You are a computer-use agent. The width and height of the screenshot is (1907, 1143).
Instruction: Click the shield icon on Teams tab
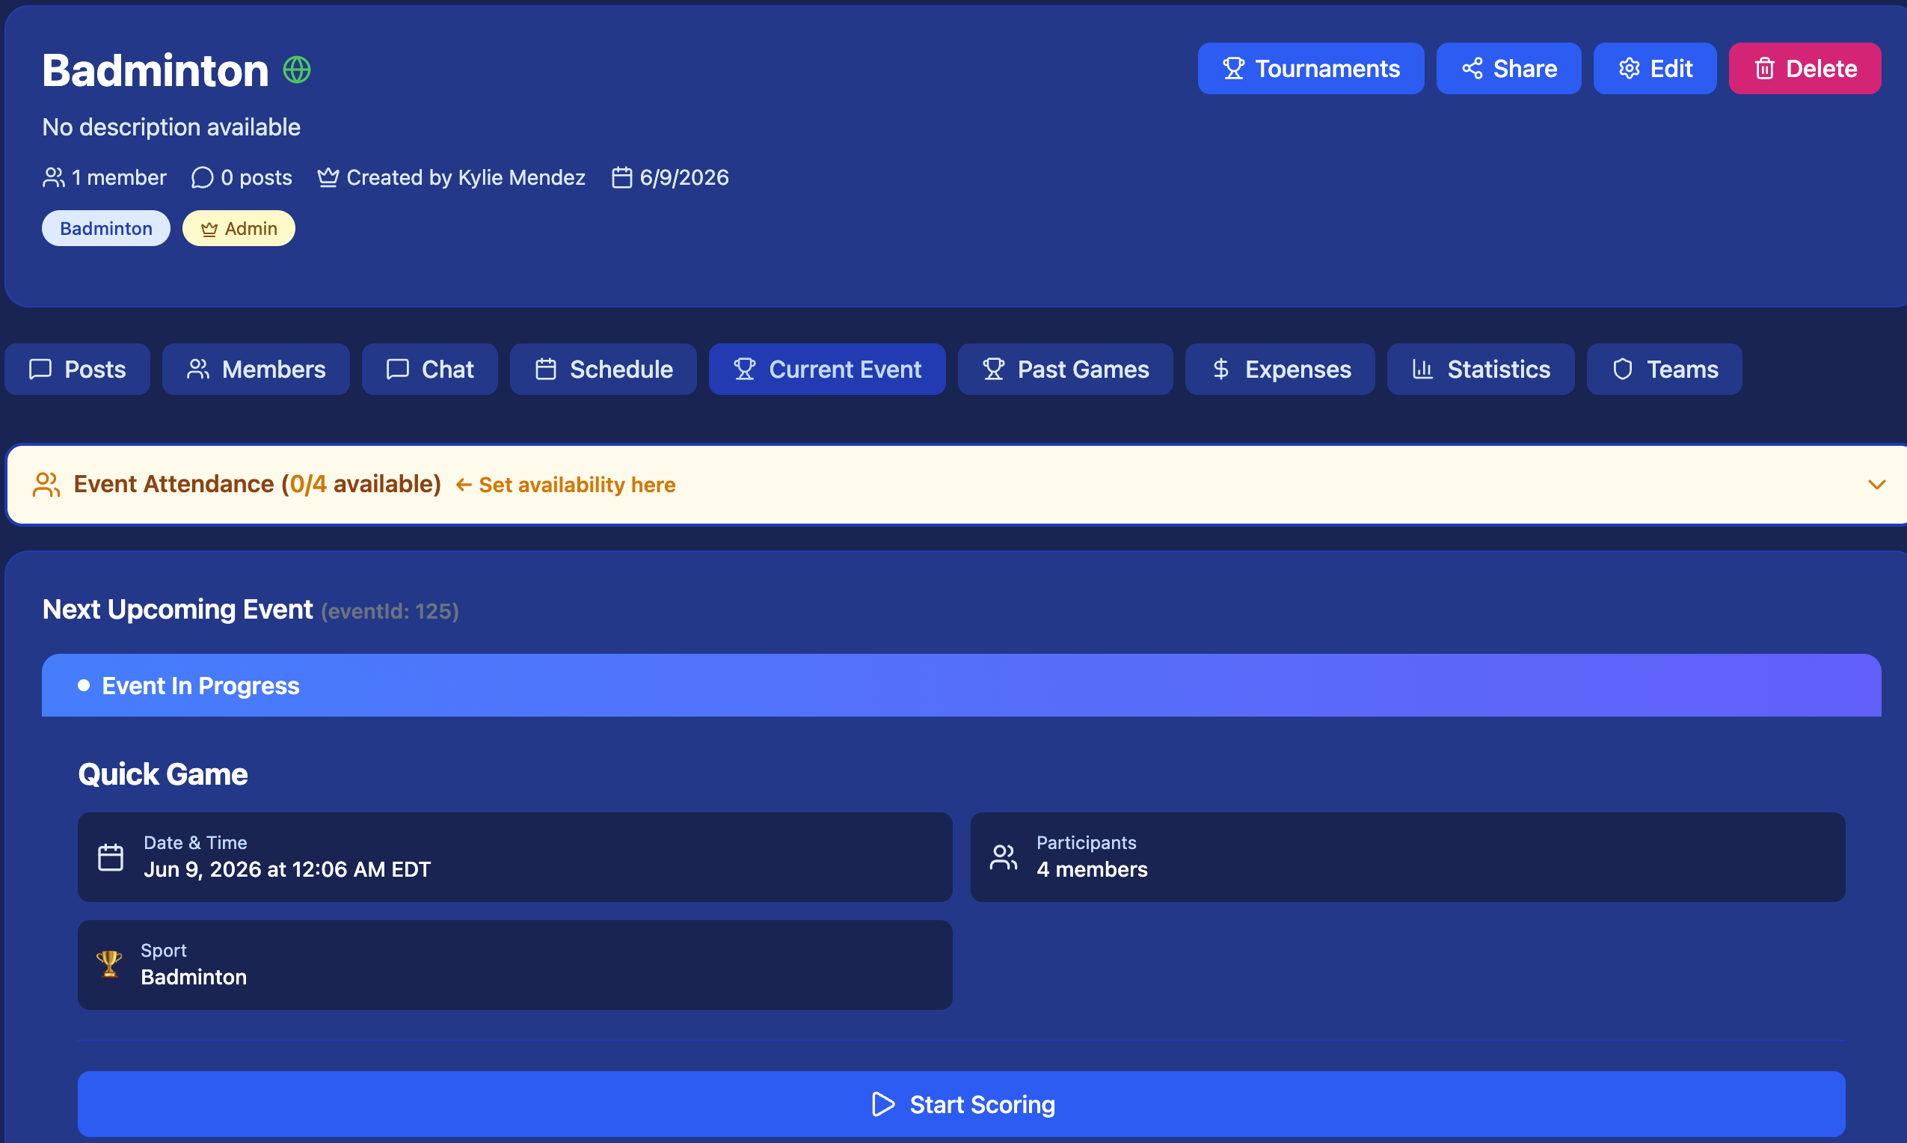click(1622, 369)
